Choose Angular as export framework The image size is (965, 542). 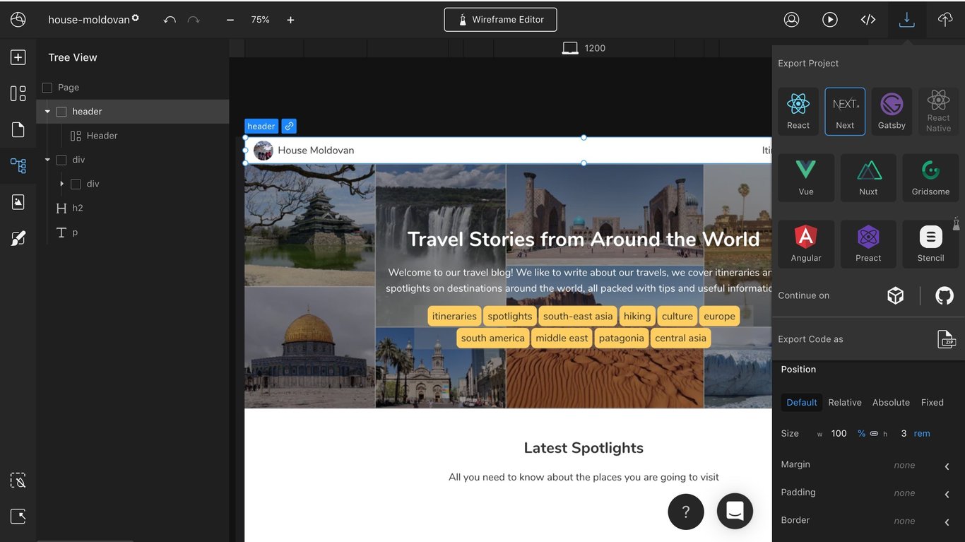tap(806, 244)
